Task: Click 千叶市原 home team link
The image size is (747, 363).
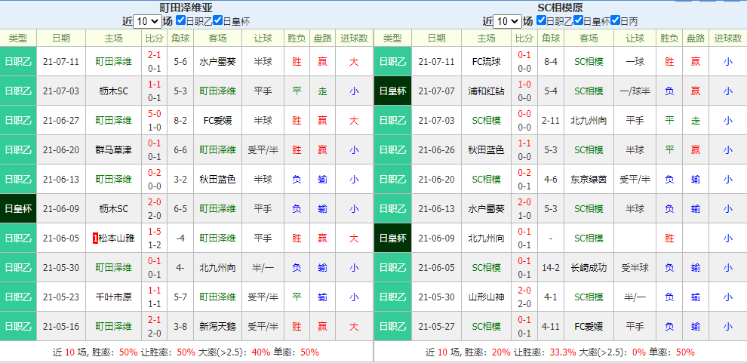Action: pos(113,297)
